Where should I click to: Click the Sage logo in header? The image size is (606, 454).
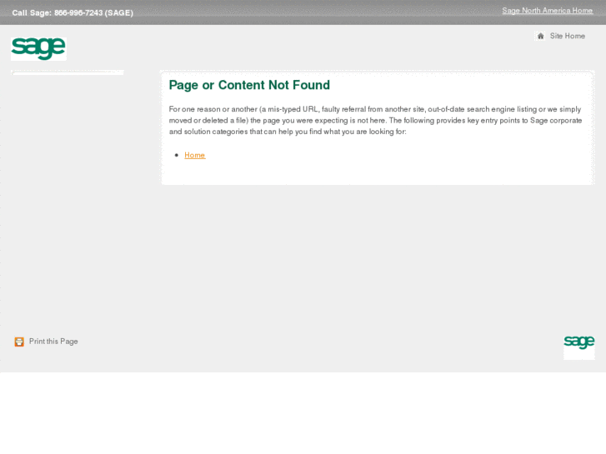tap(38, 48)
